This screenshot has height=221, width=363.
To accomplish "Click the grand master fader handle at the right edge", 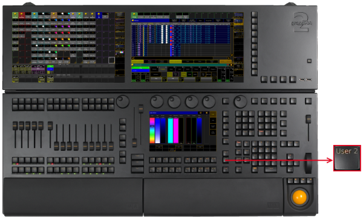I will click(x=308, y=119).
